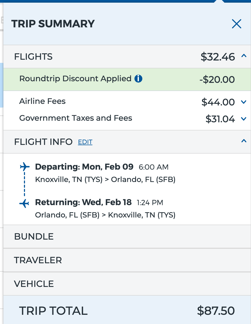Click the TRIP TOTAL amount $87.50
Viewport: 251px width, 324px height.
point(216,311)
